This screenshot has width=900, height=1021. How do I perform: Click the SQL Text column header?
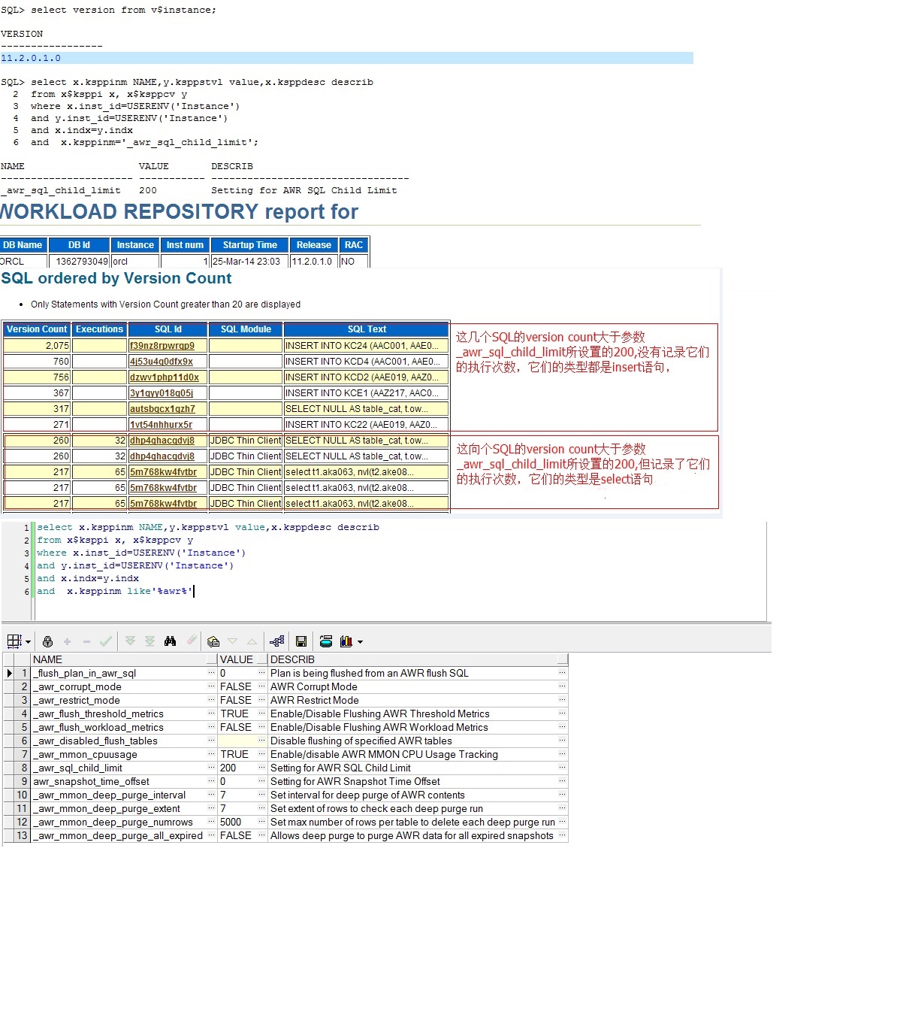click(367, 329)
